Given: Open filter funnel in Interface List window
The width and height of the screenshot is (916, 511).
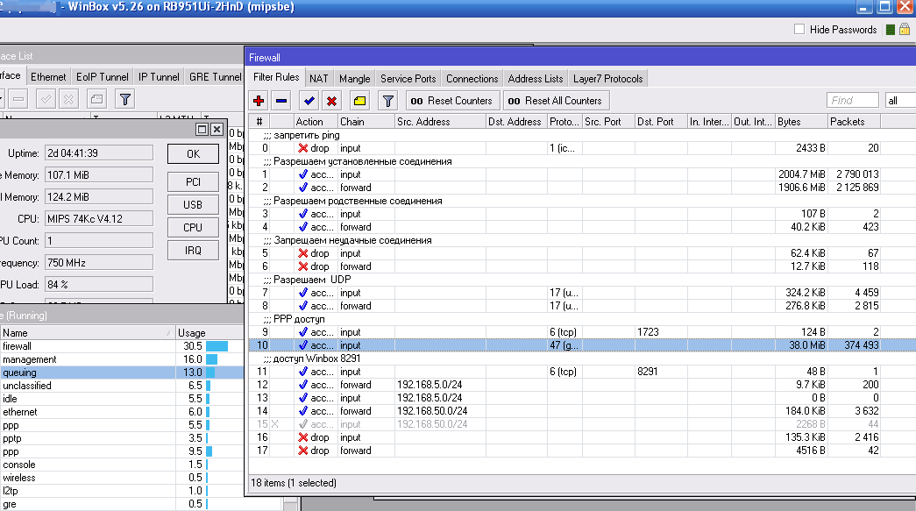Looking at the screenshot, I should 125,99.
